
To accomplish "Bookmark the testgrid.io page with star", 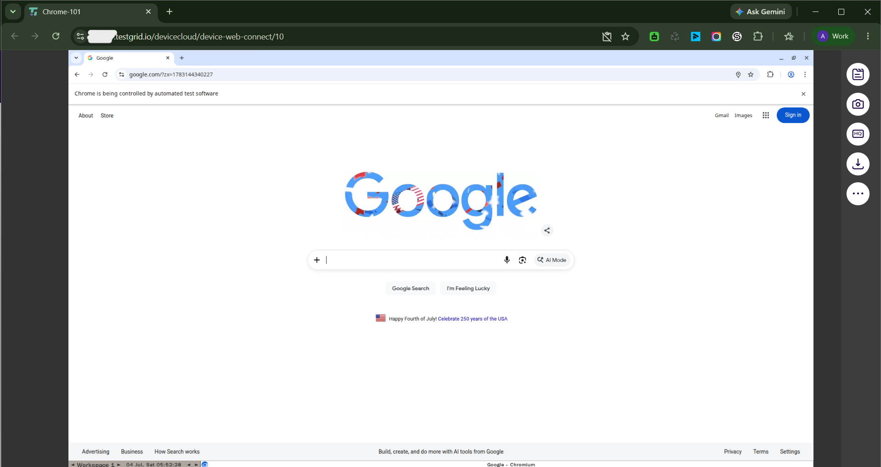I will 625,37.
